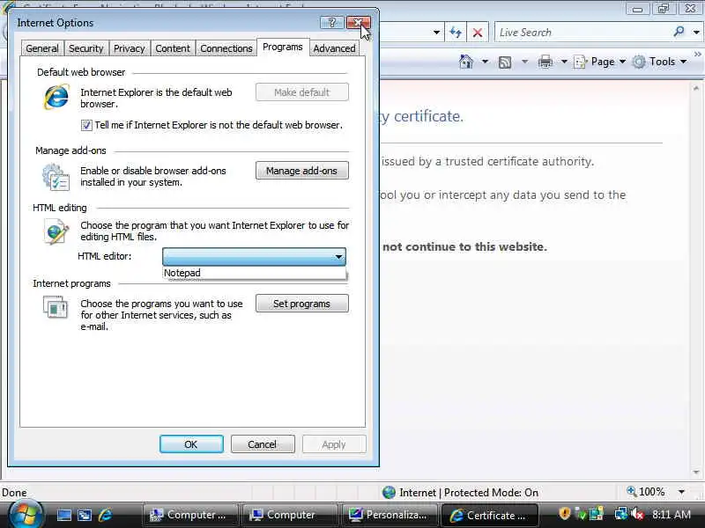Select Notepad from HTML editor list
This screenshot has height=528, width=705.
click(254, 273)
